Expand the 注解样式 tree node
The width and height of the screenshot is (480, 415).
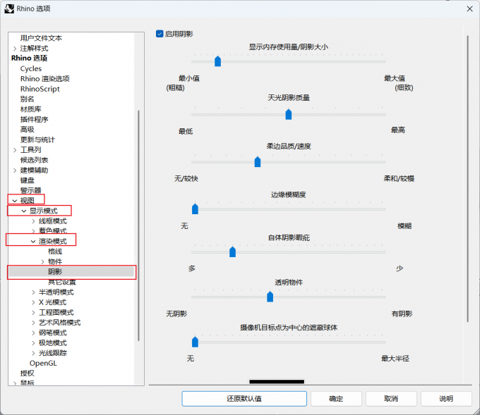point(15,49)
